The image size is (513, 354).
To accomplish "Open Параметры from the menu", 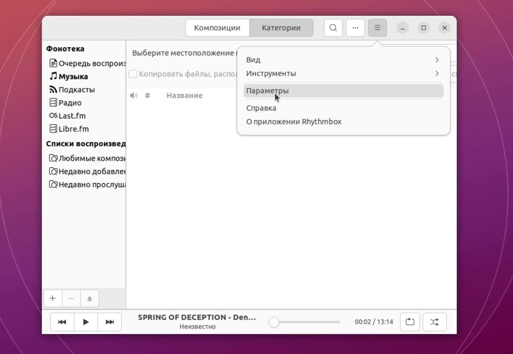I will [344, 91].
